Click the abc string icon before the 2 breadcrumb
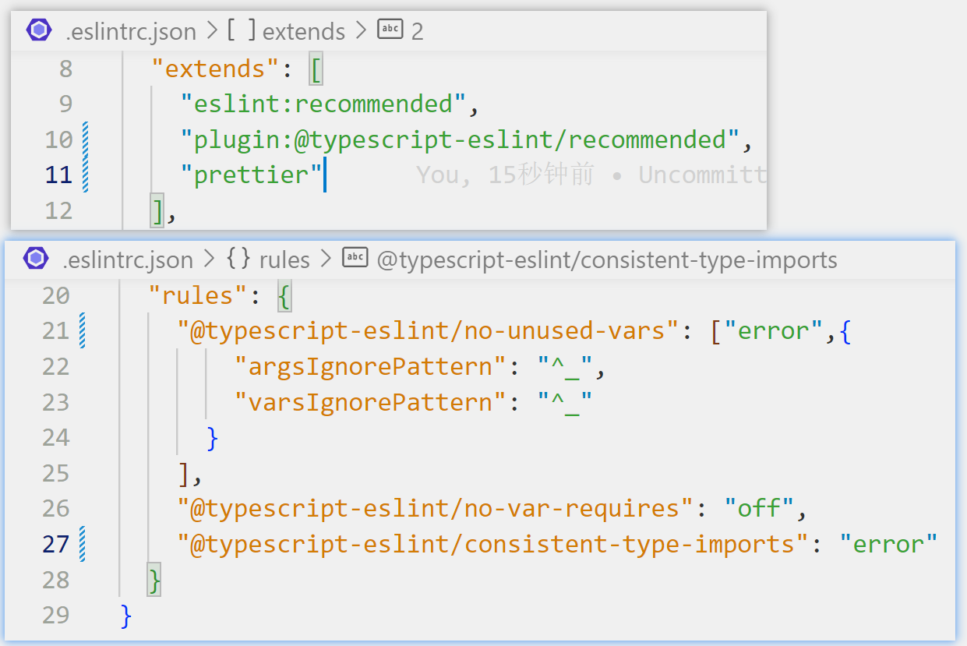Viewport: 967px width, 646px height. pos(390,30)
